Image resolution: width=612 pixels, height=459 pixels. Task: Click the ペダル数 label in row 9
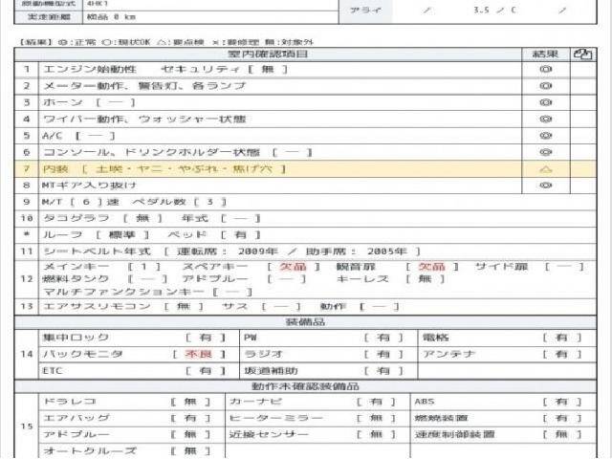coord(159,202)
